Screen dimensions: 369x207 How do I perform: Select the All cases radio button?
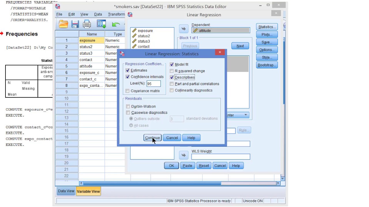(x=131, y=125)
